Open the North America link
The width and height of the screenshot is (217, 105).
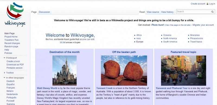pyautogui.click(x=170, y=39)
